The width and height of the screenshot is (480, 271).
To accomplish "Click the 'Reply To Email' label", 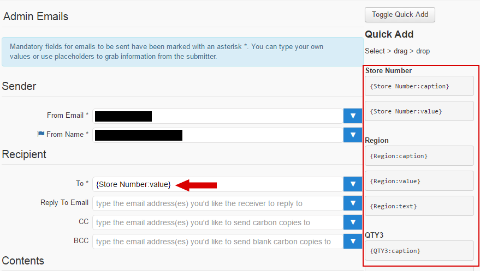I will click(64, 202).
